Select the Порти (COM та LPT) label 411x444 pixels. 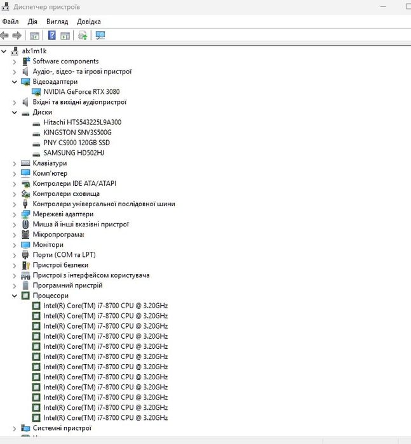[64, 255]
